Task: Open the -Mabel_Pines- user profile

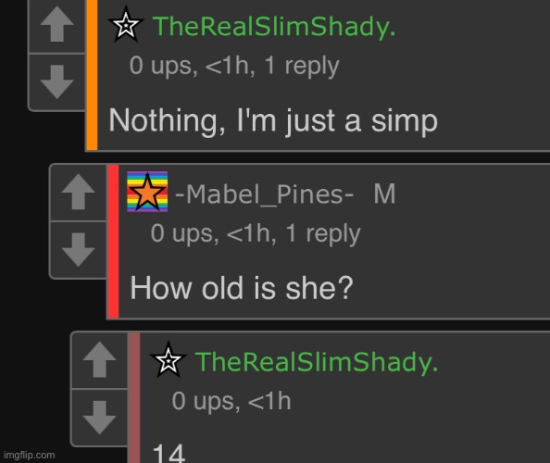Action: [x=265, y=194]
